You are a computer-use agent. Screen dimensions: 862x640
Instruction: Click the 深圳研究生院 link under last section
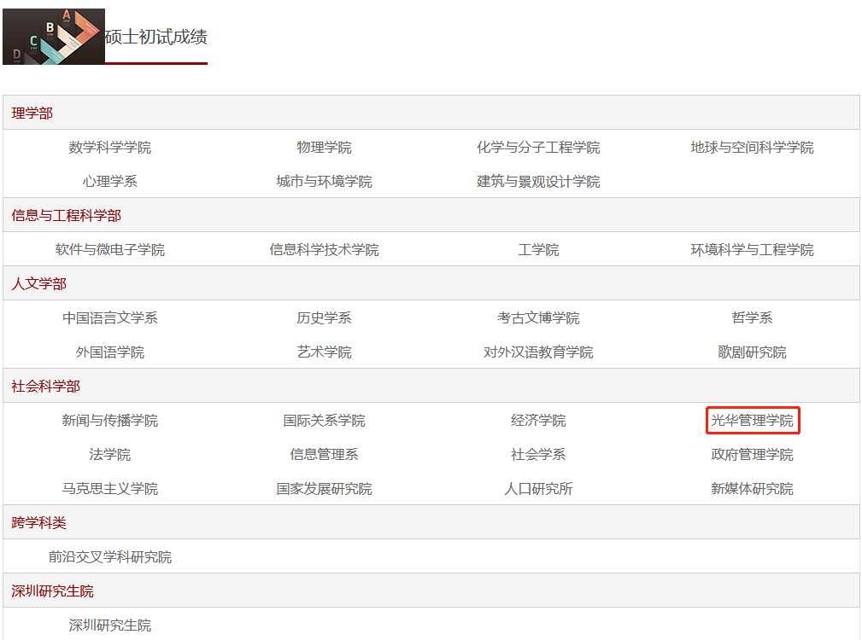[110, 625]
